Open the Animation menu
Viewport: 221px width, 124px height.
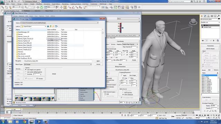47,4
